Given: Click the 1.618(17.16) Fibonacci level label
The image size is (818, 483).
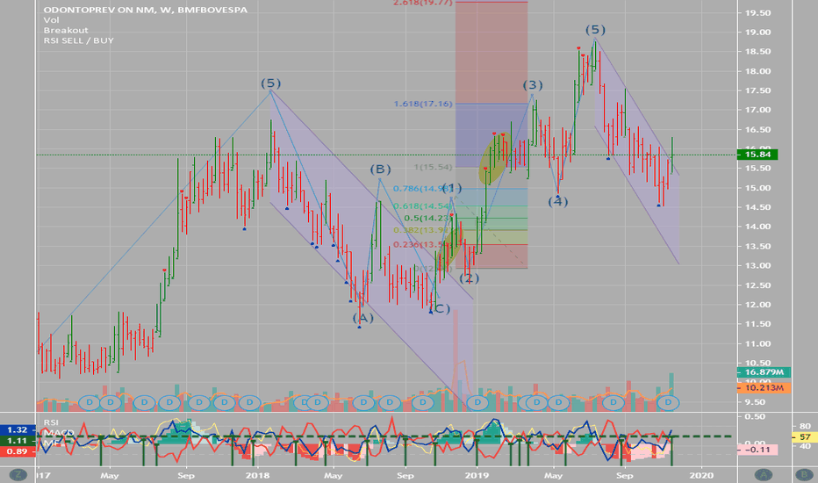Looking at the screenshot, I should click(423, 104).
